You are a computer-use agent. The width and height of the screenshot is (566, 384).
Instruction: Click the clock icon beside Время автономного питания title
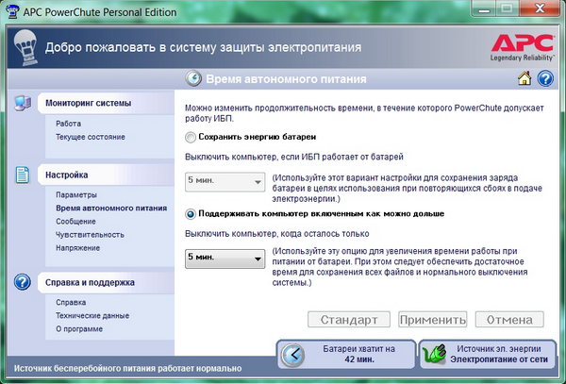coord(193,78)
